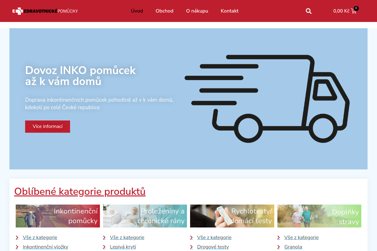Open the Inkontinenční pomůcky category banner

coord(58,216)
